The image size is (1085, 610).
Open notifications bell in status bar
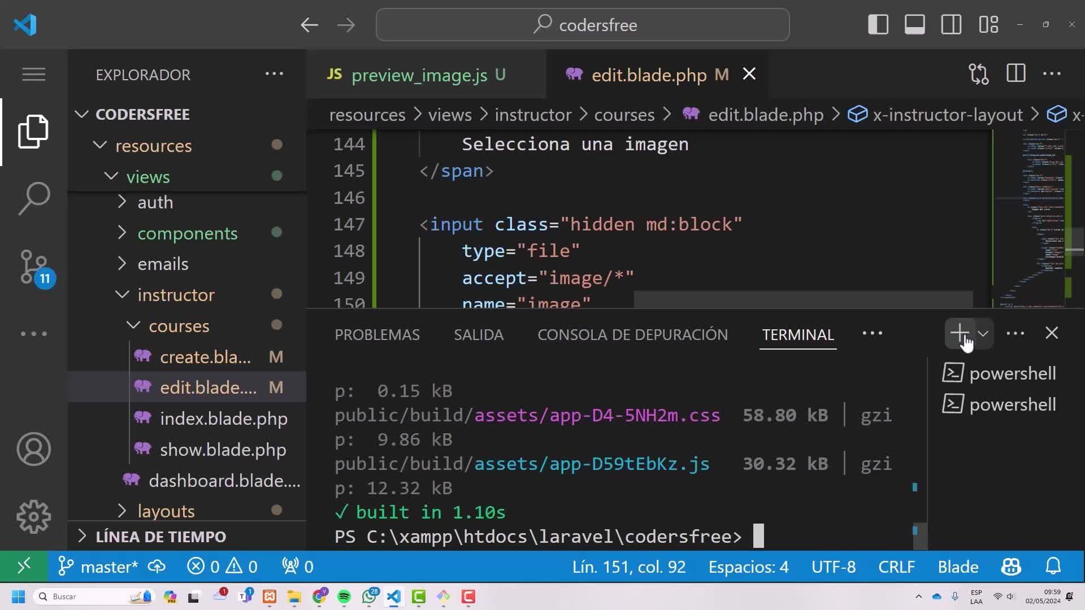coord(1053,567)
